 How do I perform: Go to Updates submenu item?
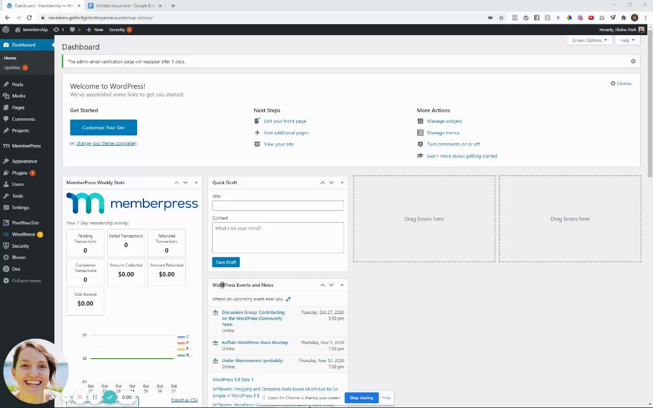pyautogui.click(x=16, y=67)
